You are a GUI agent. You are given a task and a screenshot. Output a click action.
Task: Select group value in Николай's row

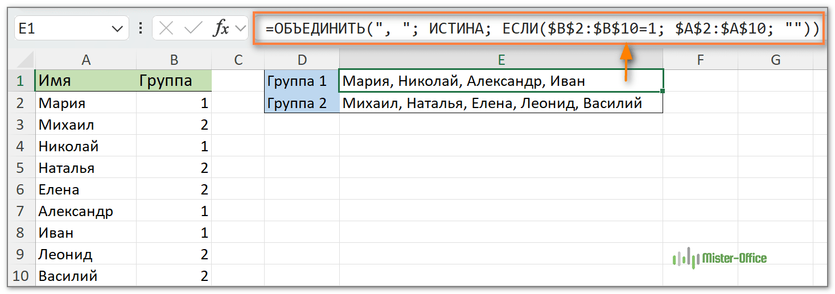click(174, 146)
